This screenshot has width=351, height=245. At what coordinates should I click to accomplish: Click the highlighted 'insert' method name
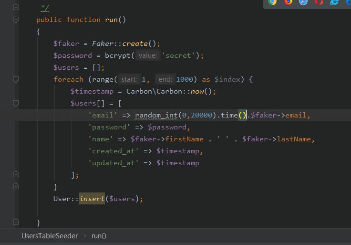click(x=92, y=199)
